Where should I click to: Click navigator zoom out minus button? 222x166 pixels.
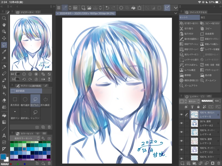point(24,74)
